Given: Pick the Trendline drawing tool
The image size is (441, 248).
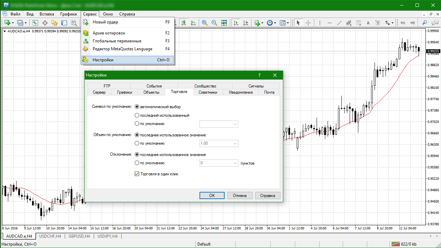Looking at the screenshot, I should coord(339,23).
